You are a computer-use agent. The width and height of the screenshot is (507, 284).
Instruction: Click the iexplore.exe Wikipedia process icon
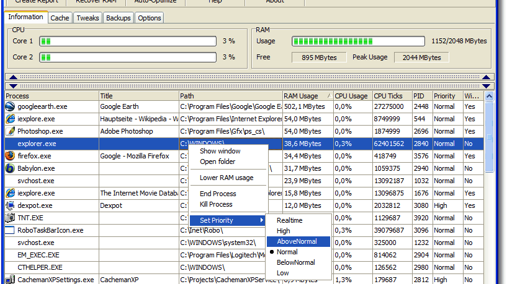[x=10, y=119]
